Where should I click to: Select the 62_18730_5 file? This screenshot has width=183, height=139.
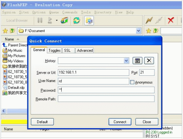click(x=15, y=77)
